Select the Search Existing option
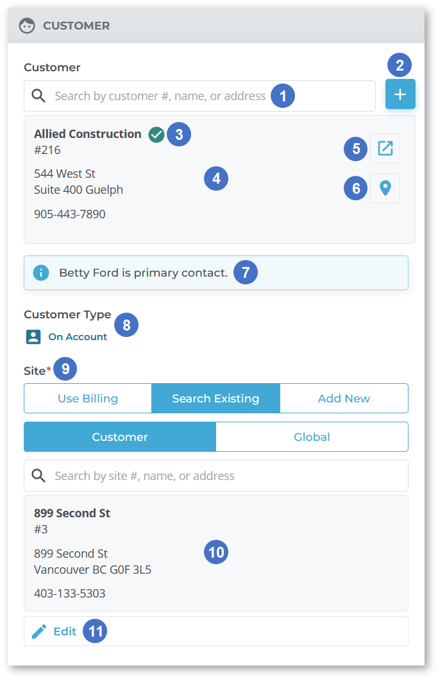438x679 pixels. pos(215,399)
